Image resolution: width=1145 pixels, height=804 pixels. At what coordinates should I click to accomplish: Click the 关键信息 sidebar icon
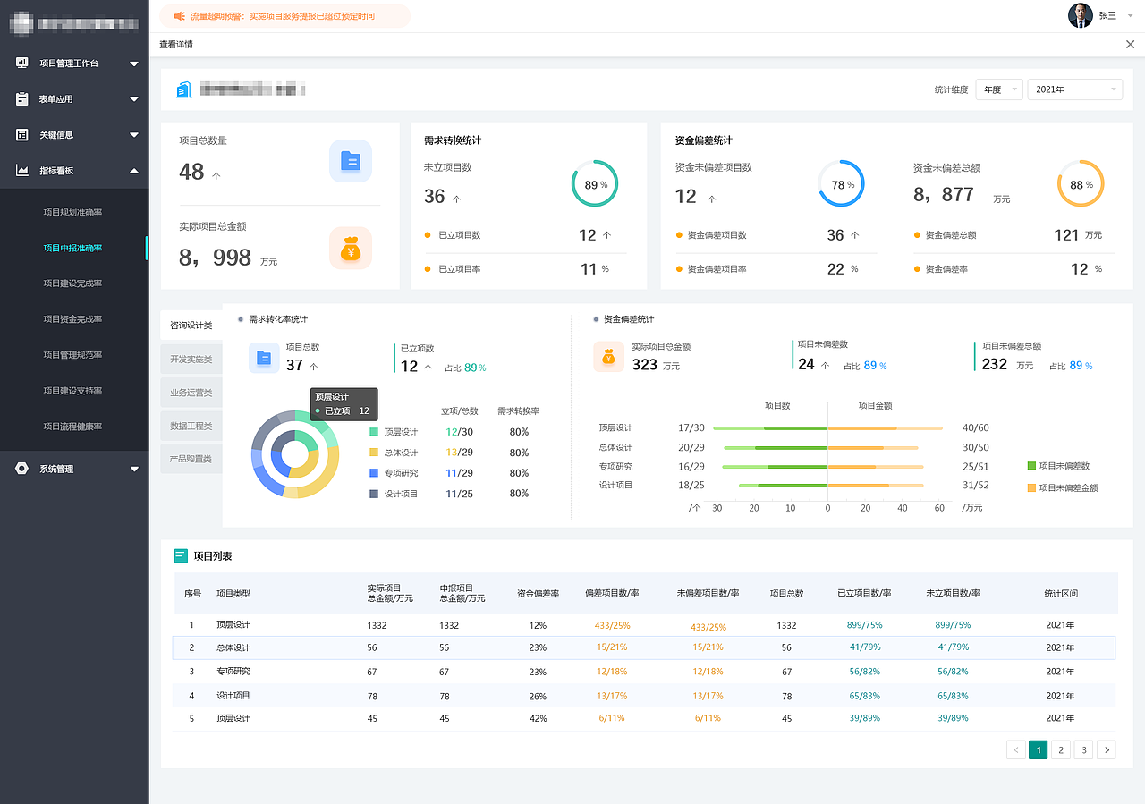click(22, 135)
